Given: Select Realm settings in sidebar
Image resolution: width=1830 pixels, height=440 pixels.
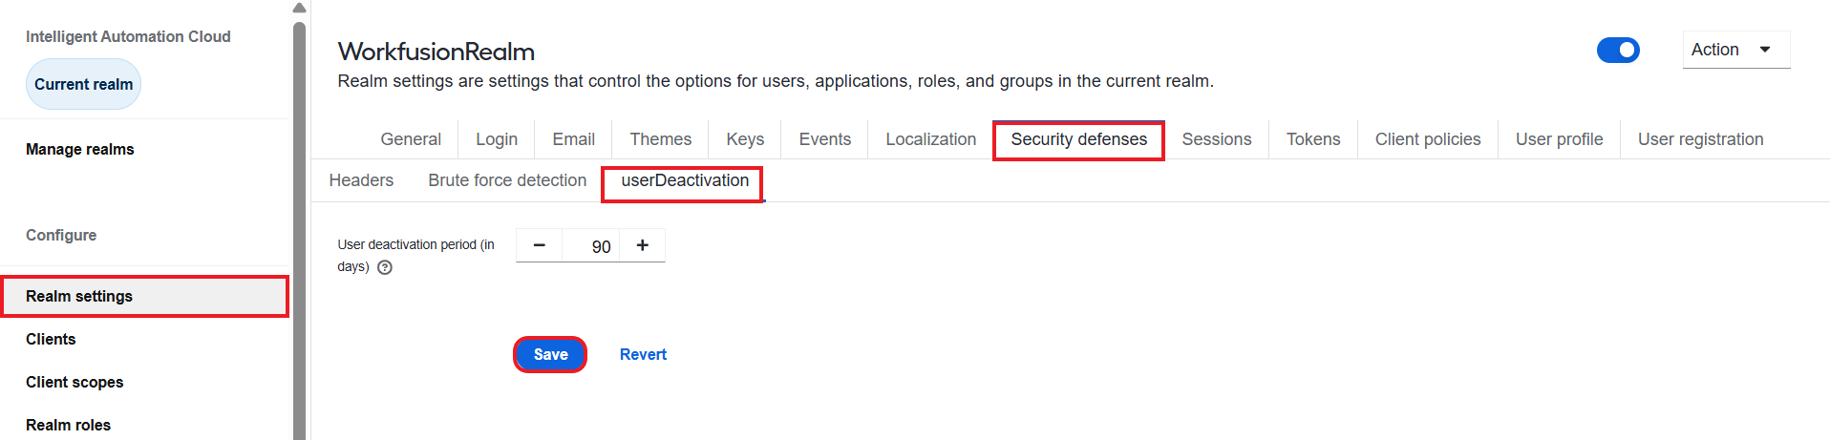Looking at the screenshot, I should 145,296.
